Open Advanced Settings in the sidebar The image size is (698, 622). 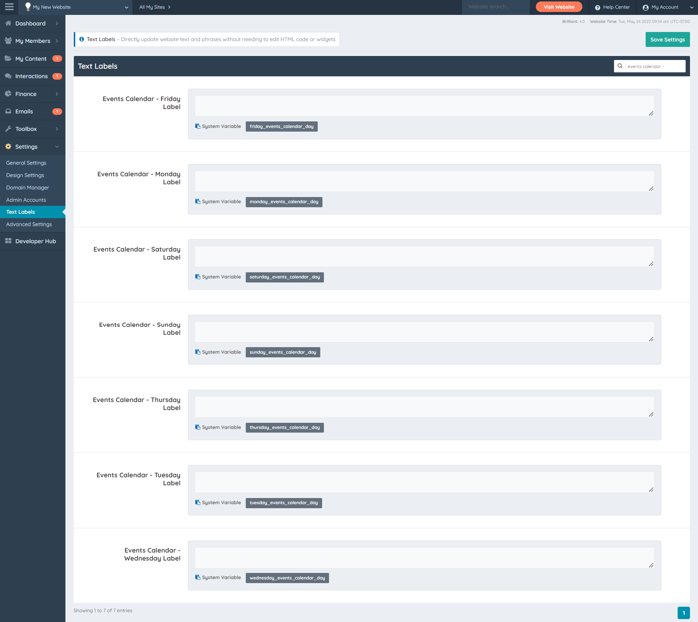pos(29,224)
